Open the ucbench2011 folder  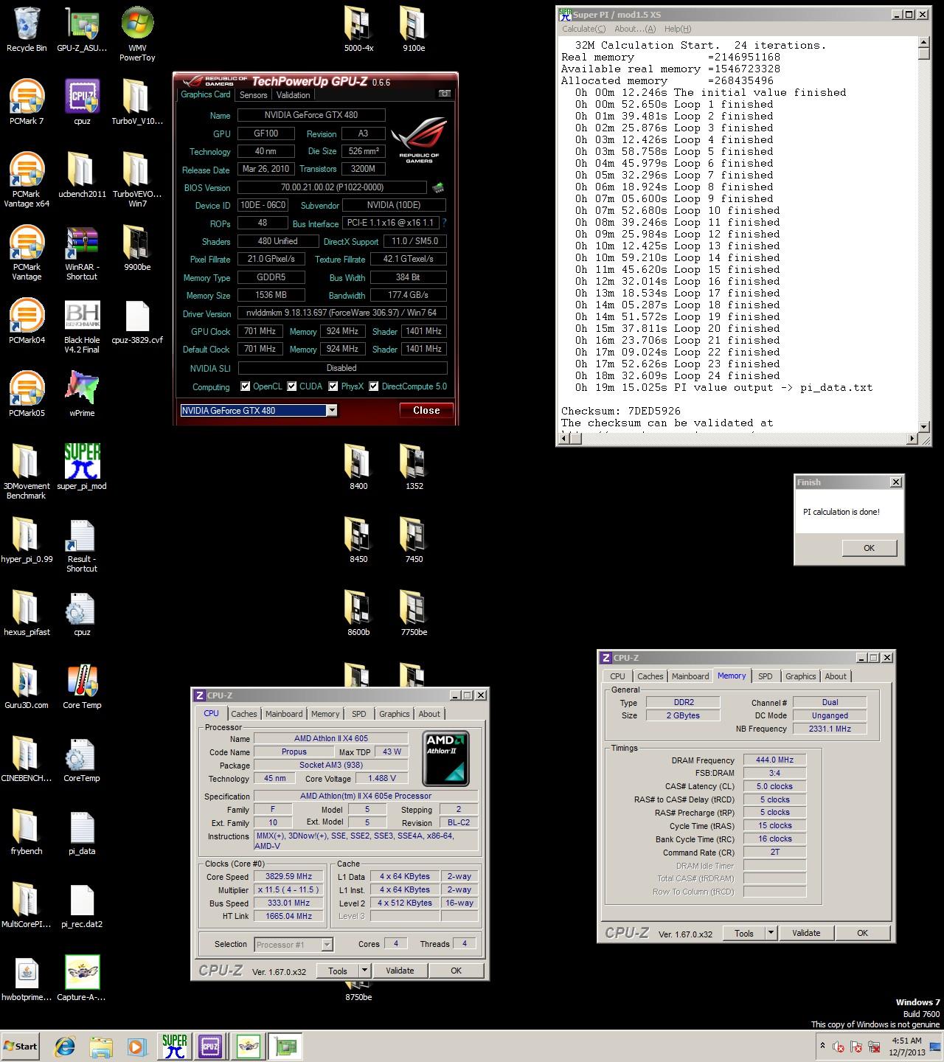point(82,176)
